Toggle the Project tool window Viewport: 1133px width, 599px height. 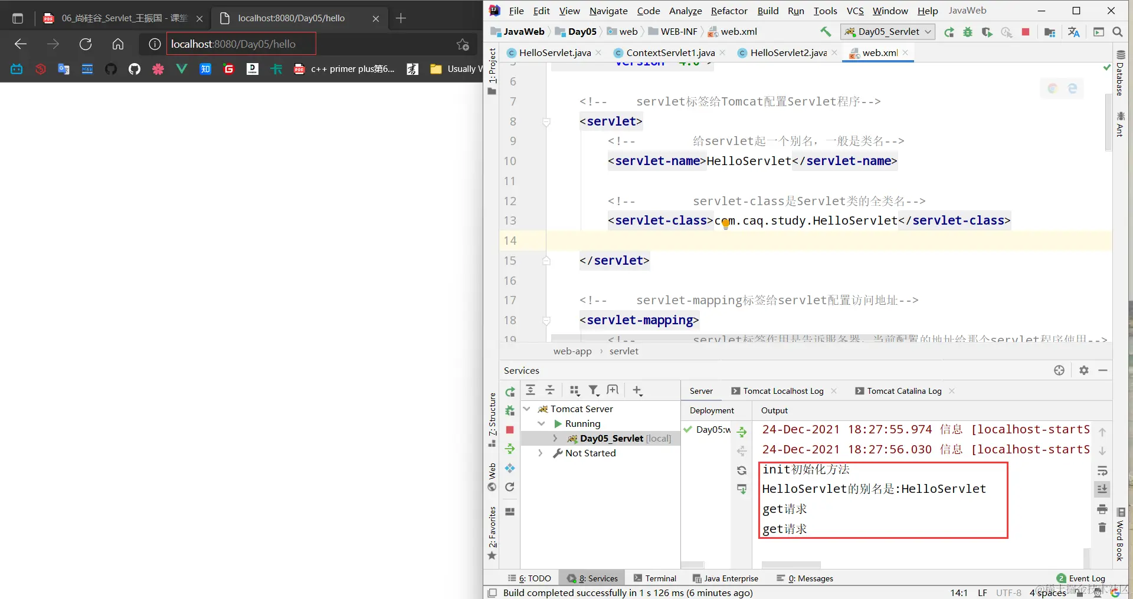(492, 71)
